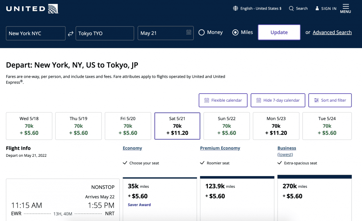Click Hide 7-day calendar button
362x221 pixels.
coord(278,100)
